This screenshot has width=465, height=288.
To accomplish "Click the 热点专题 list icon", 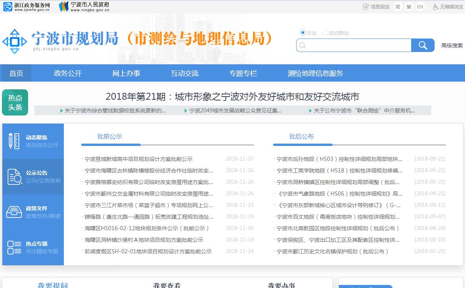I will click(14, 247).
